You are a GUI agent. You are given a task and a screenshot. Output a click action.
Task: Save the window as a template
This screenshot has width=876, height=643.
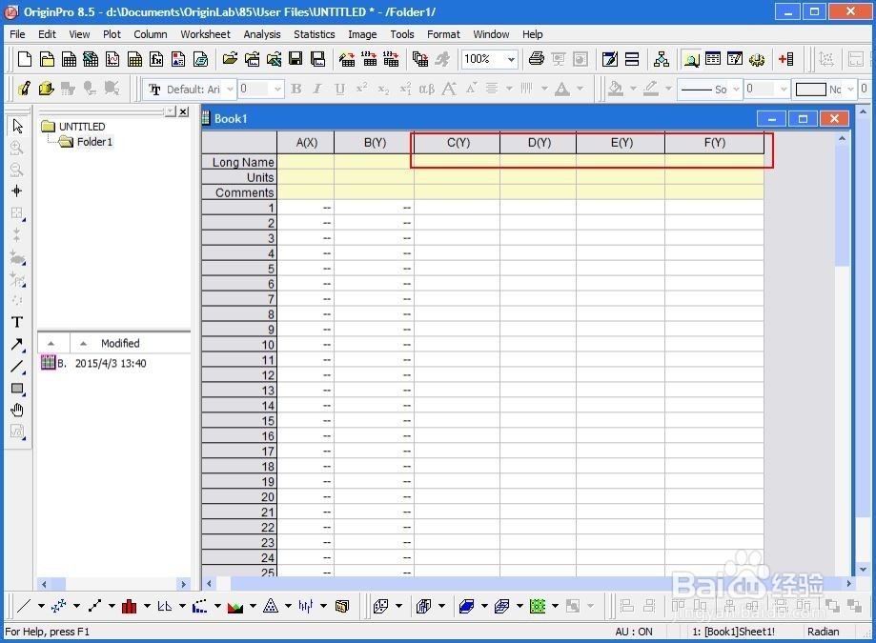pyautogui.click(x=317, y=59)
